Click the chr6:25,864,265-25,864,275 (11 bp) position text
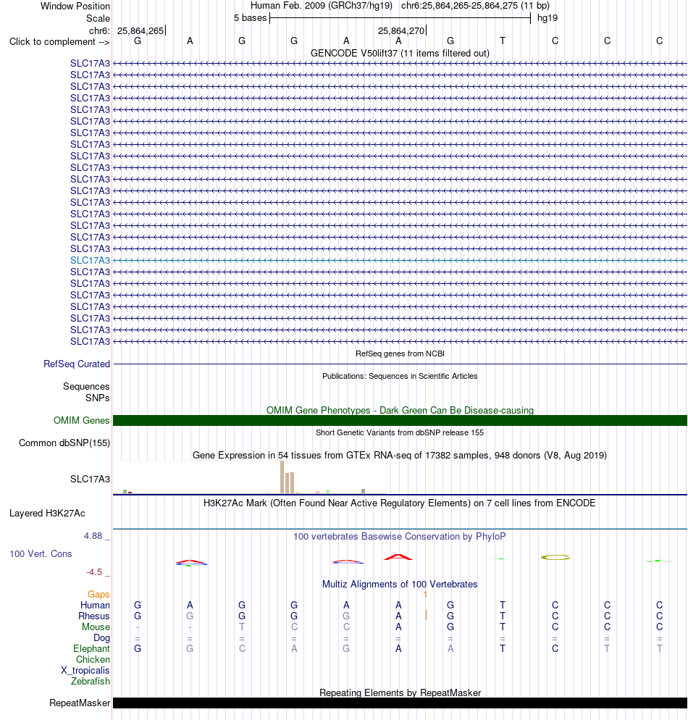Screen dimensions: 688x720 (475, 6)
